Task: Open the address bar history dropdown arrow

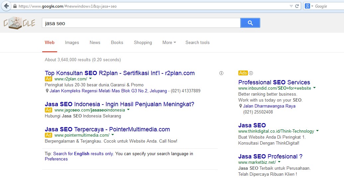Action: [x=291, y=6]
